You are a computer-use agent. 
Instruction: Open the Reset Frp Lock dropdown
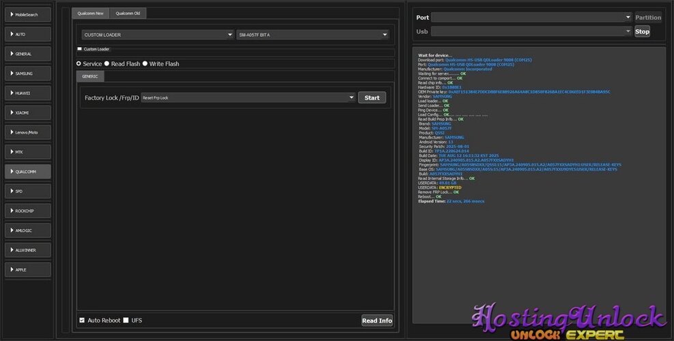(x=248, y=98)
